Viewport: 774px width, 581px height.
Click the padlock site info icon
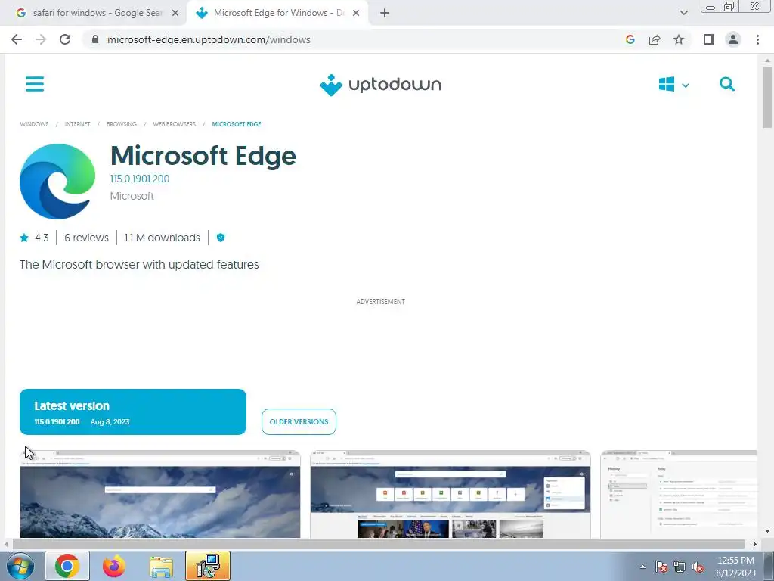pyautogui.click(x=95, y=39)
